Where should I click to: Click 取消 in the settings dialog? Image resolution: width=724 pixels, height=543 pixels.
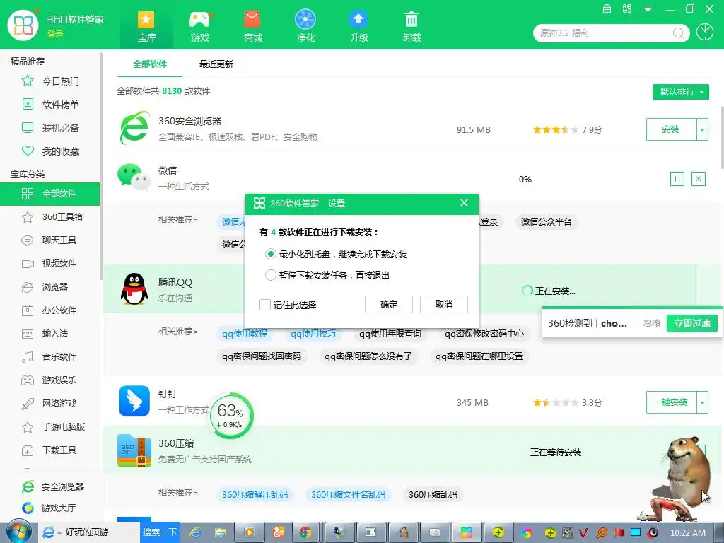(x=444, y=304)
